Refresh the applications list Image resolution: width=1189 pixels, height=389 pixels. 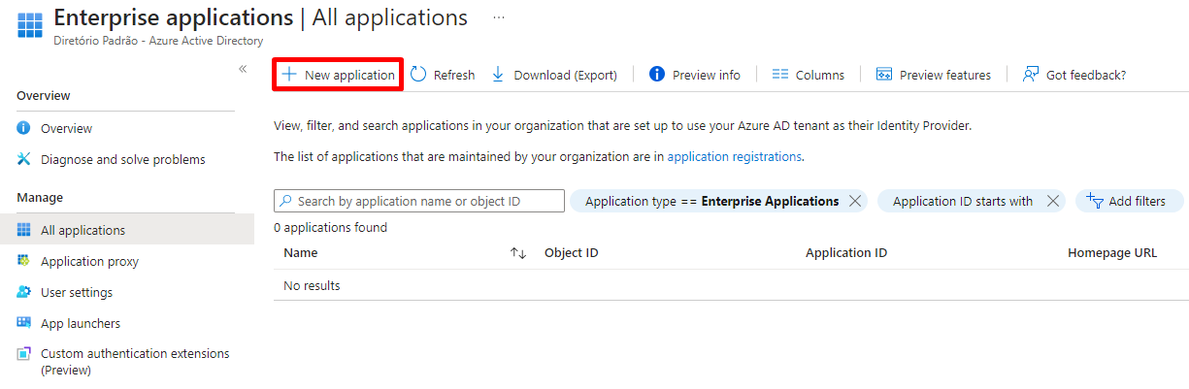click(x=443, y=75)
